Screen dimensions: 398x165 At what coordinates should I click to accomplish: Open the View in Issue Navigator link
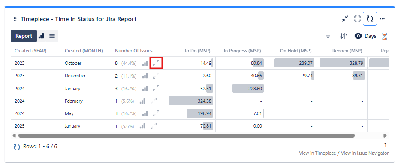coord(365,153)
